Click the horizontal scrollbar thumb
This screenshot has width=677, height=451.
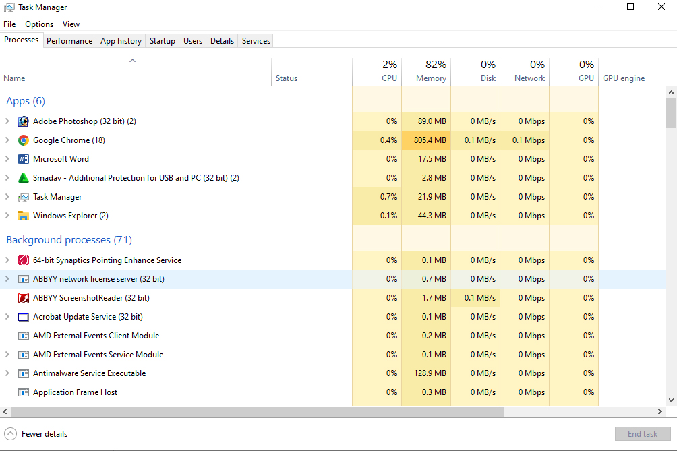coord(257,412)
